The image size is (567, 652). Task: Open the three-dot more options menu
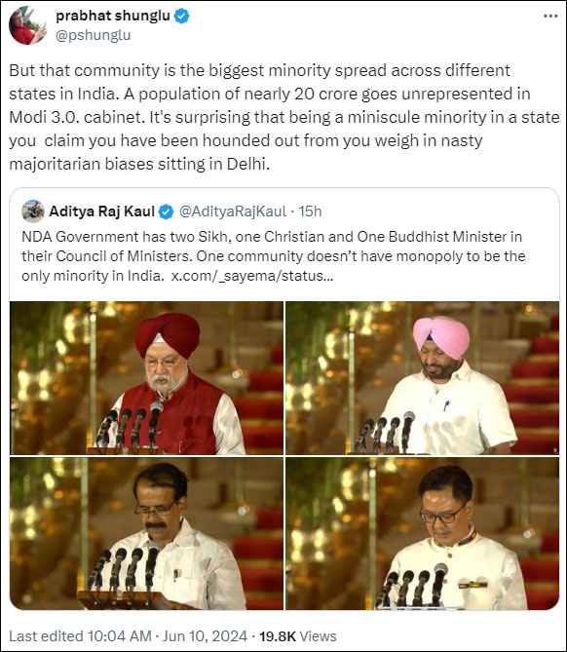click(x=550, y=17)
